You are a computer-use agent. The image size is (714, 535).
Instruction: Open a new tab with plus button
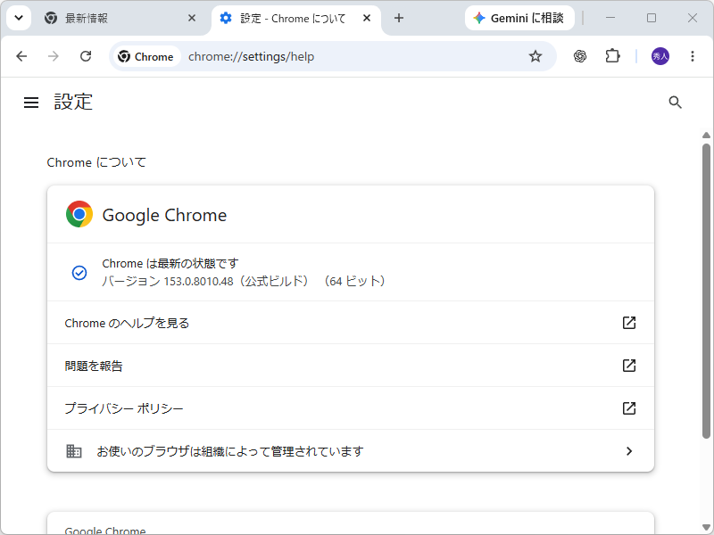(399, 18)
